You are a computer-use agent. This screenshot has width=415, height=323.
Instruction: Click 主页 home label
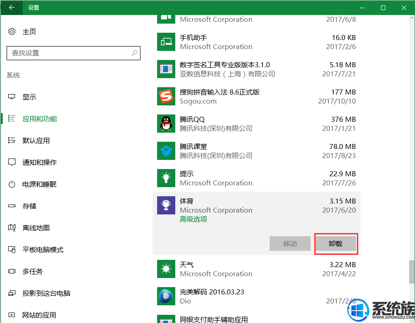point(29,31)
